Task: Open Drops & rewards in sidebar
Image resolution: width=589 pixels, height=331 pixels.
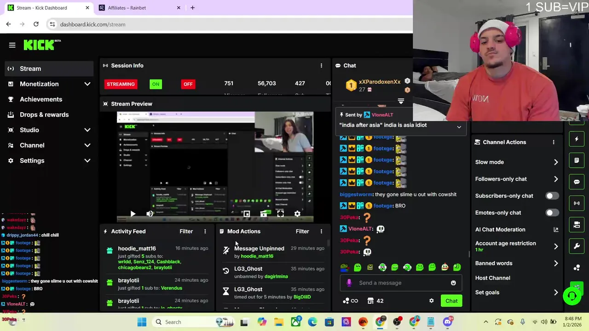Action: tap(50, 114)
